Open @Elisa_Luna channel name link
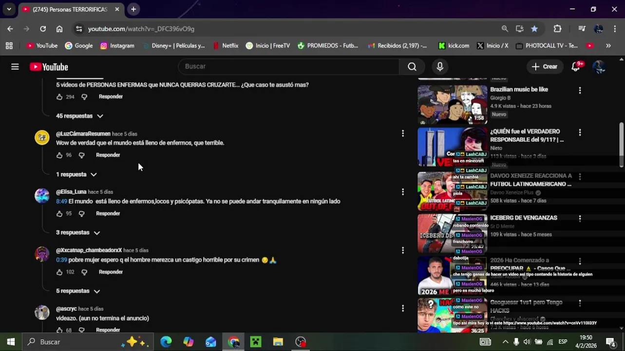 click(71, 192)
